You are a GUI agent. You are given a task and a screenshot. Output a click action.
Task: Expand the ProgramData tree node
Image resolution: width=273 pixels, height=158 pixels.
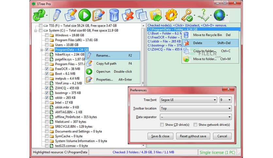(42, 50)
